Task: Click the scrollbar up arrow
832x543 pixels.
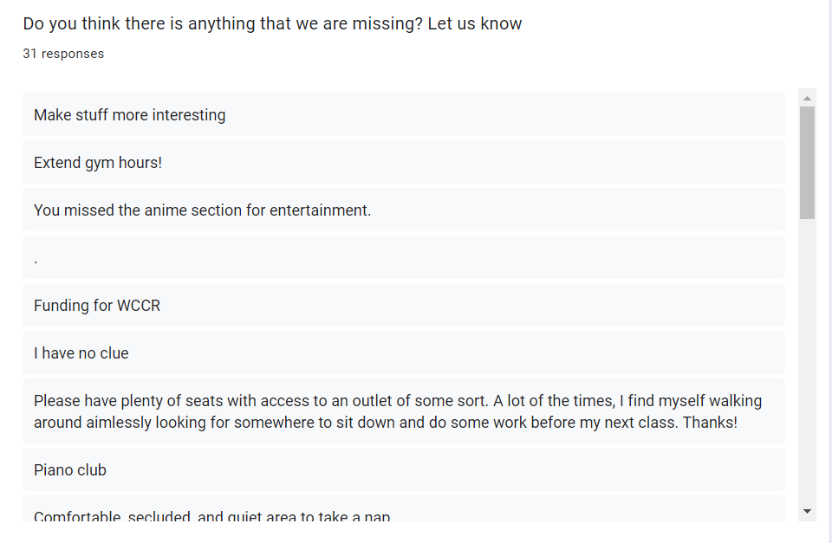Action: point(807,98)
